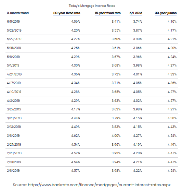Screen dimensions: 183x192
Task: Click the 4.57% rate on 2/6/2019
Action: (x=76, y=171)
